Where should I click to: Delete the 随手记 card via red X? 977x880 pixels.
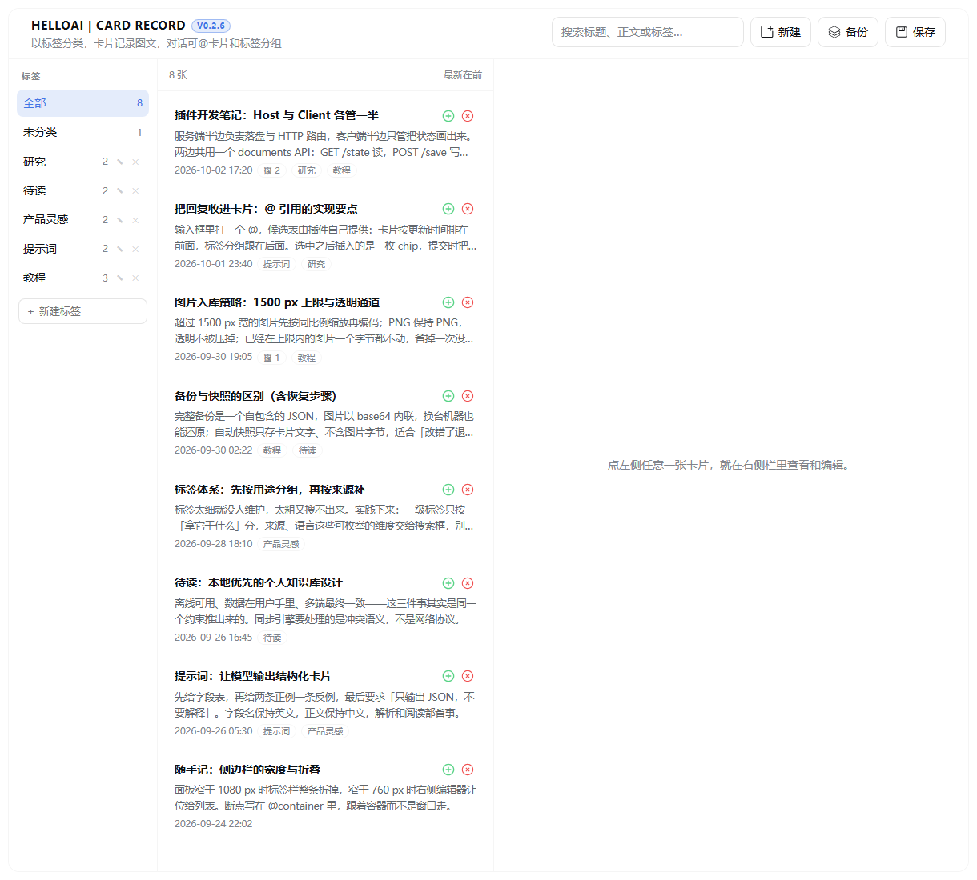(468, 770)
